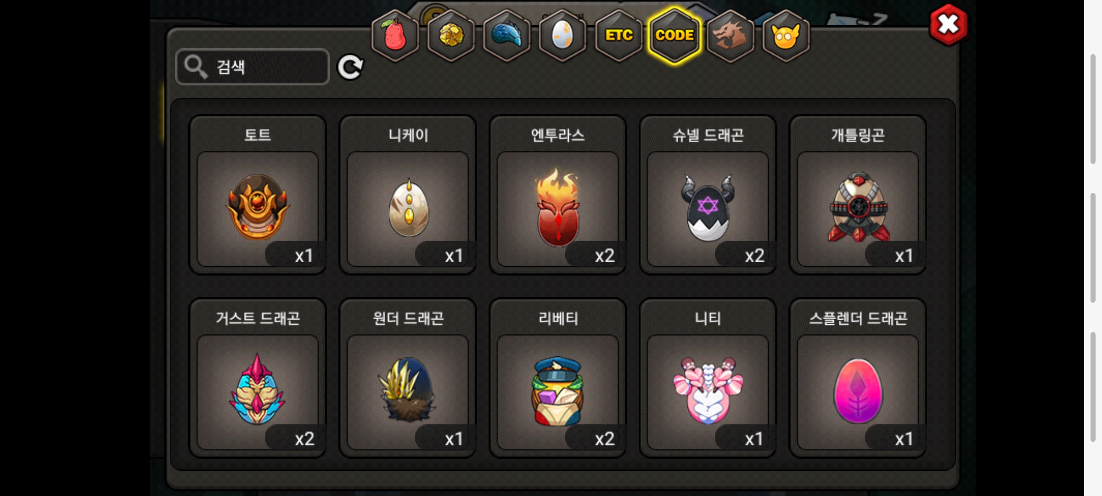
Task: Pick the flaming 엔투라스 egg
Action: pyautogui.click(x=558, y=195)
